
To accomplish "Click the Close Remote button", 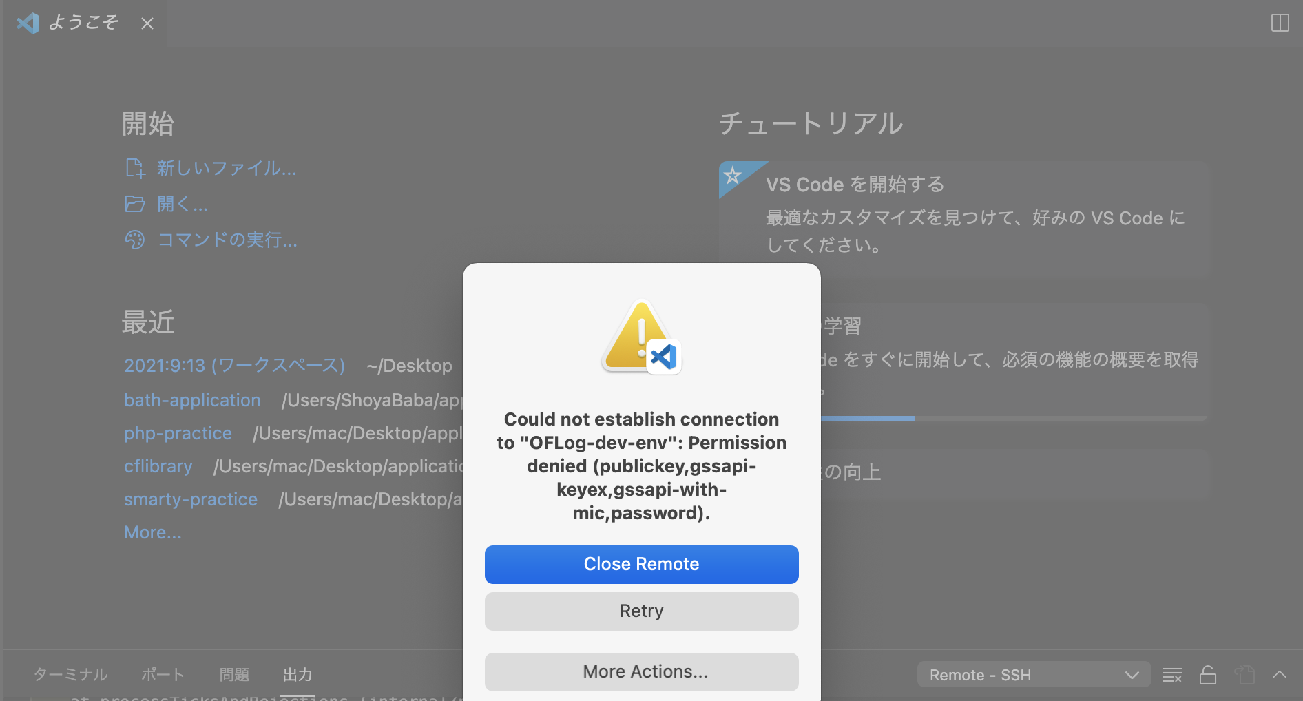I will [x=641, y=564].
